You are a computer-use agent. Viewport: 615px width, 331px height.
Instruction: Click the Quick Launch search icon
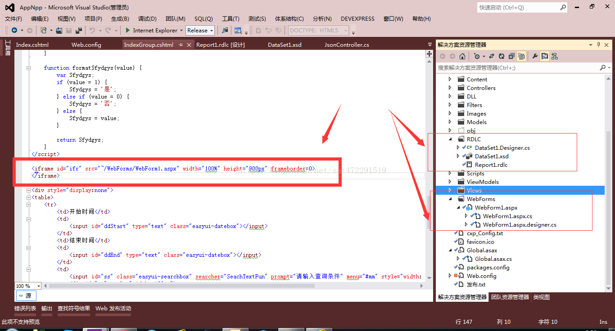pyautogui.click(x=563, y=7)
